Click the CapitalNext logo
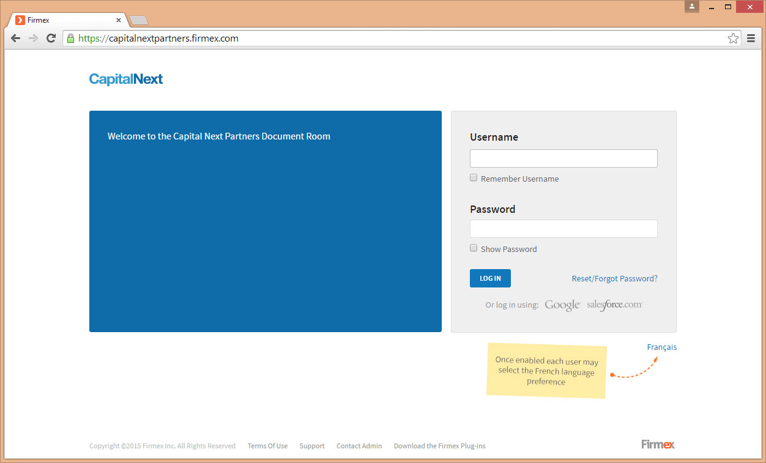The width and height of the screenshot is (766, 463). point(126,79)
